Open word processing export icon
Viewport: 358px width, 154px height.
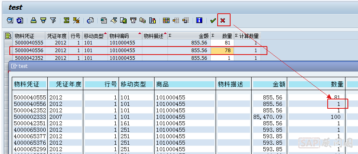point(114,21)
